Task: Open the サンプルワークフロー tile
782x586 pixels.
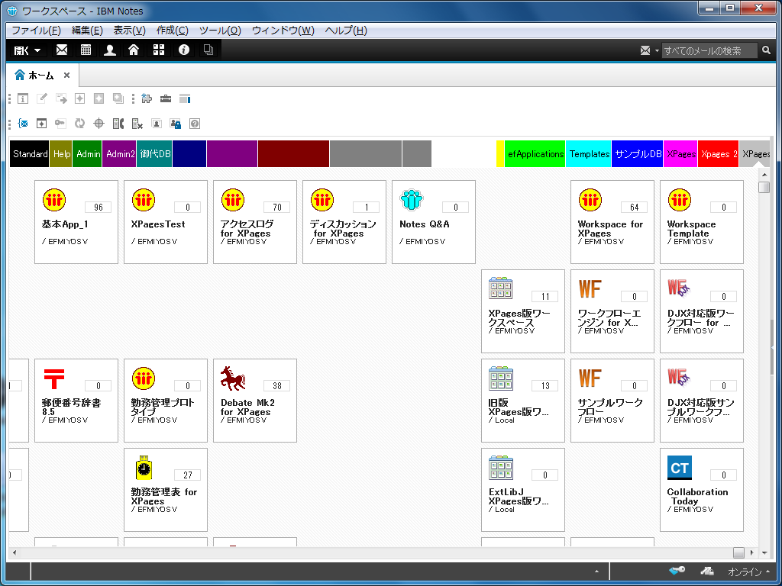Action: pos(612,400)
